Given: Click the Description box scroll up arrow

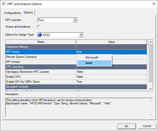Looking at the screenshot, I should (x=151, y=100).
